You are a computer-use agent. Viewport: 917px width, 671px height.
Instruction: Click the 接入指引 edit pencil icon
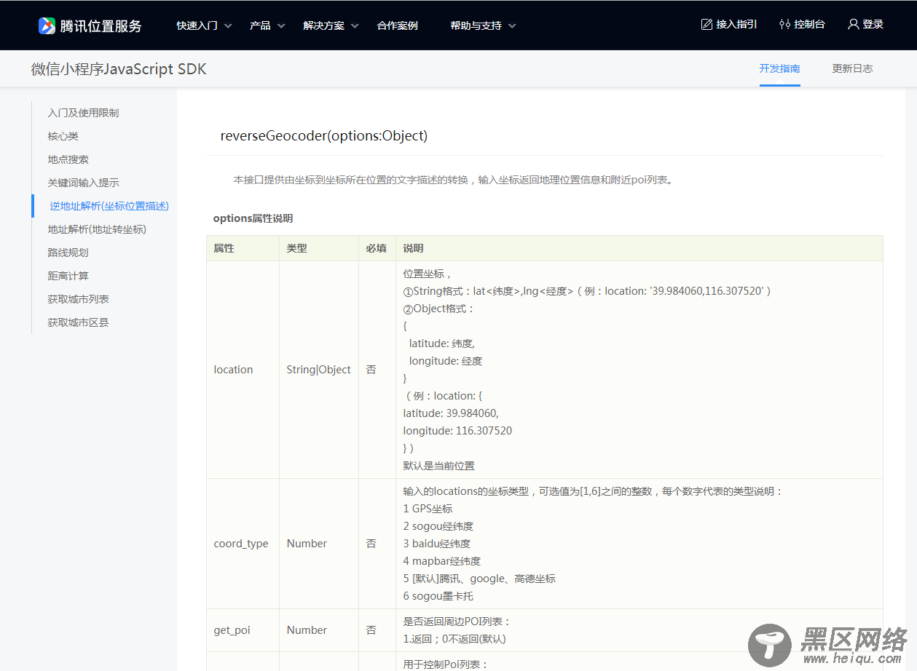point(707,25)
